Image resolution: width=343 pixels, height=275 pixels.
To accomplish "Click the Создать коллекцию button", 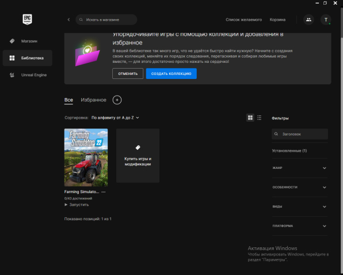I will click(171, 74).
